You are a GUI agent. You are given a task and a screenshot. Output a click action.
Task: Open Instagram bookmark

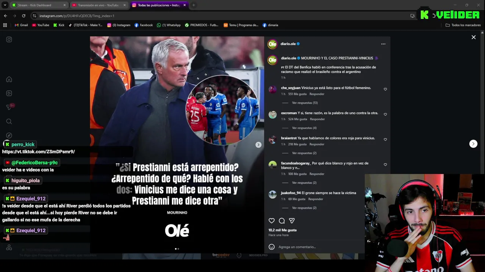[119, 25]
